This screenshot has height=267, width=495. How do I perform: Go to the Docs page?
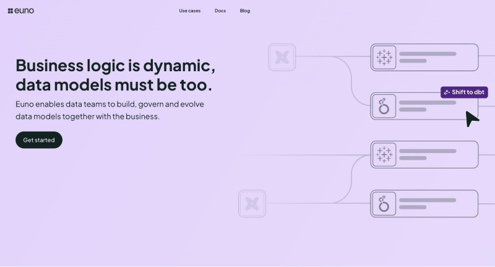click(220, 11)
